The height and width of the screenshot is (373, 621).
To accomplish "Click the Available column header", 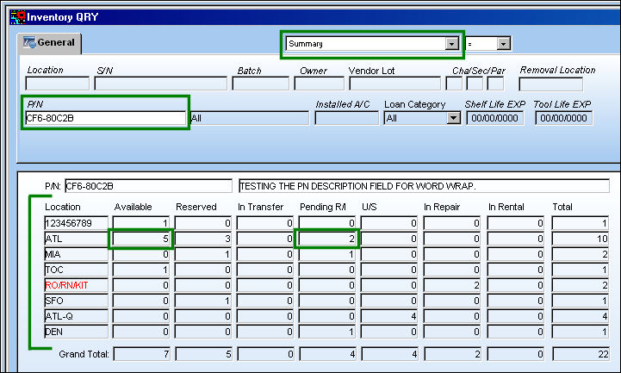I will coord(133,207).
